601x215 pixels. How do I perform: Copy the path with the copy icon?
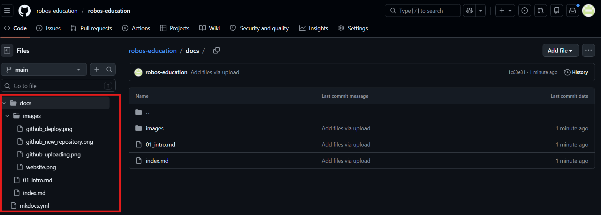point(217,50)
